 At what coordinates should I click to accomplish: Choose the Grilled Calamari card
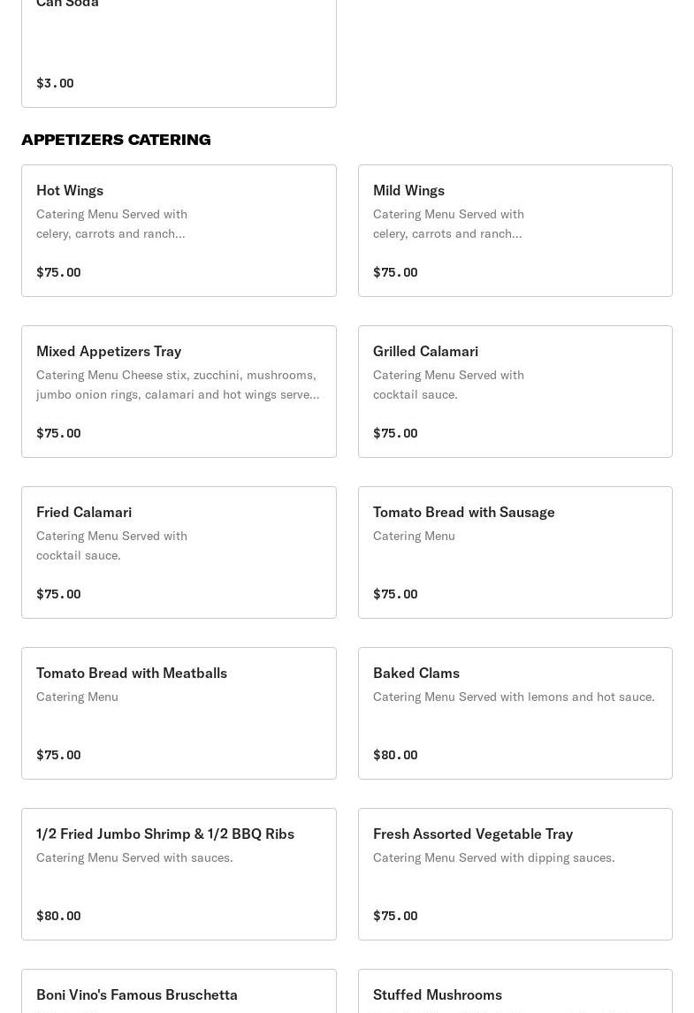(515, 392)
